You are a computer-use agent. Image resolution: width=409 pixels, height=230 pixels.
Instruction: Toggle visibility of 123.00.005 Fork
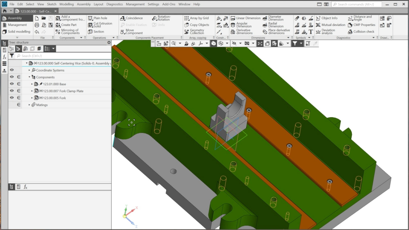coord(12,98)
